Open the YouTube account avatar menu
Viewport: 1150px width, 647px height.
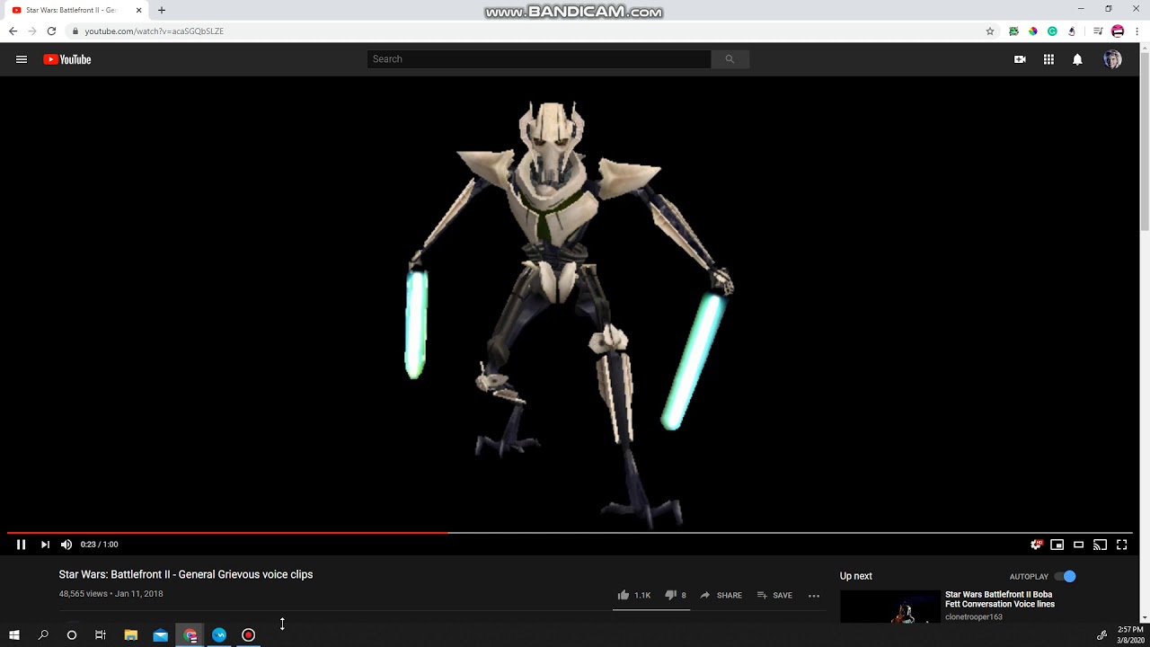[1112, 59]
